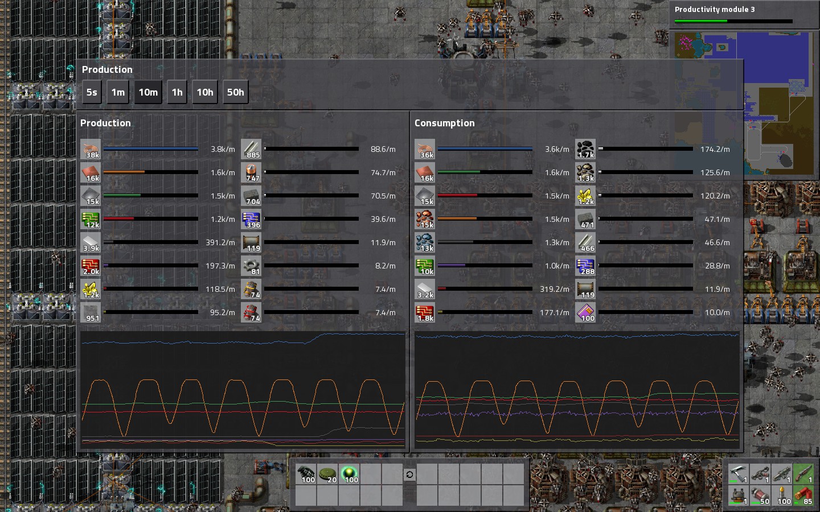Choose the 10h time range

coord(205,92)
